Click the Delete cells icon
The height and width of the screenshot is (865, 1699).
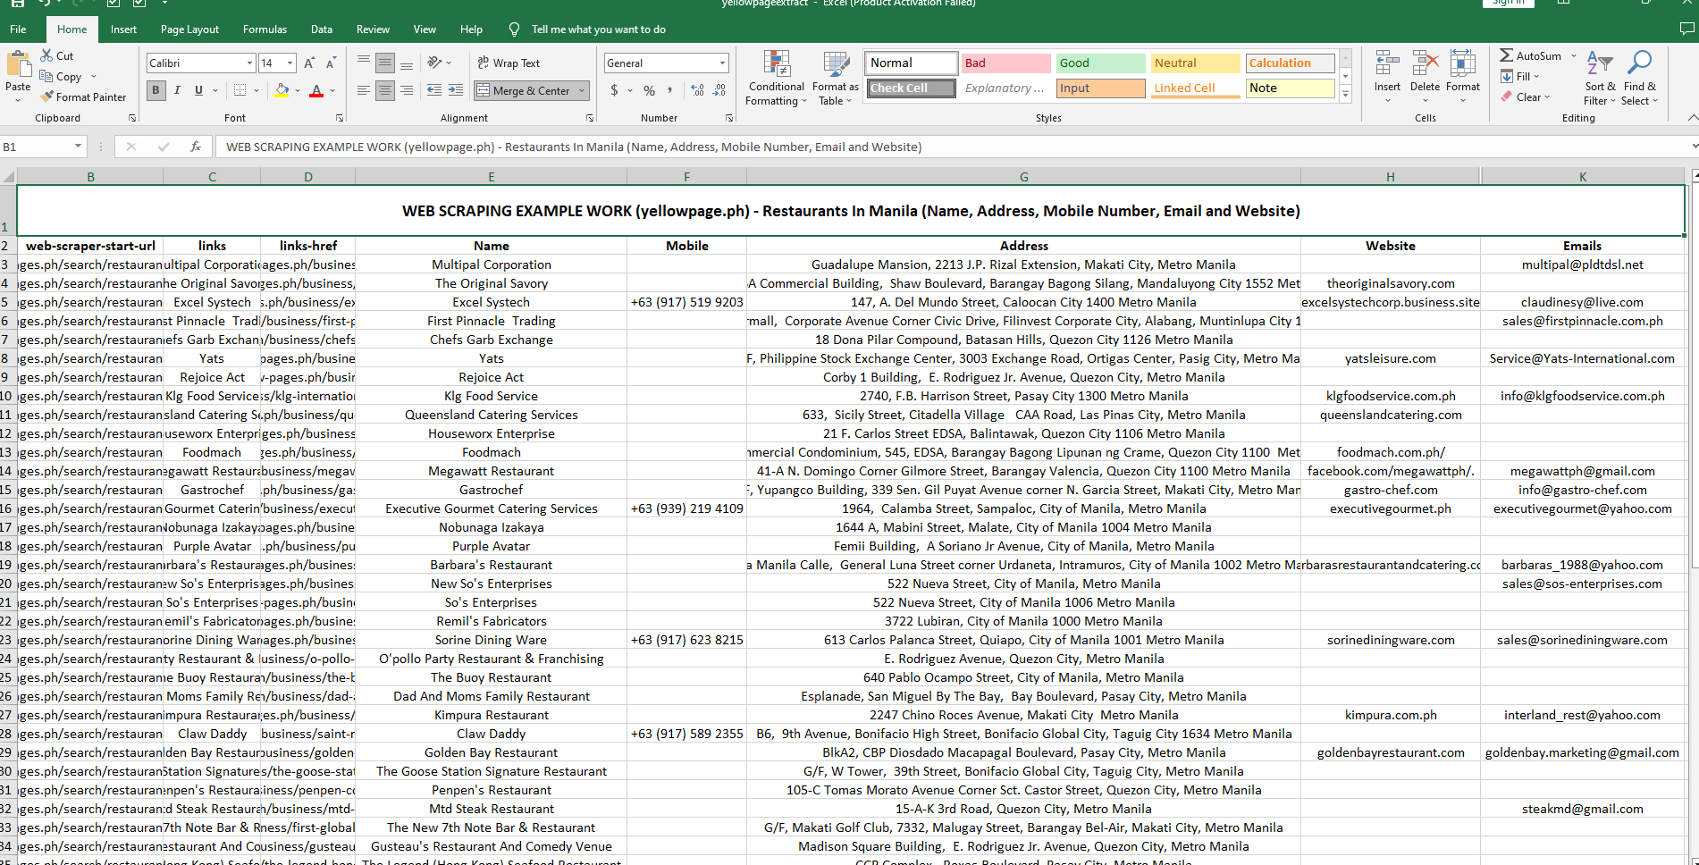point(1425,64)
